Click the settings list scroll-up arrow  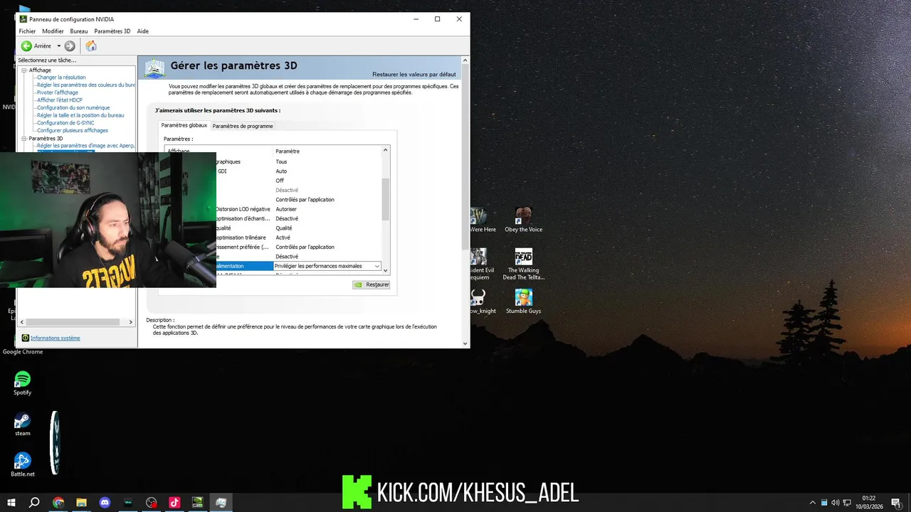pyautogui.click(x=386, y=150)
